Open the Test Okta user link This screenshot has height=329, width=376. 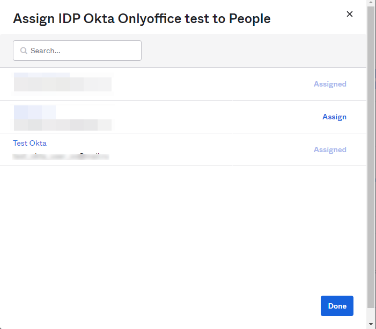[30, 143]
